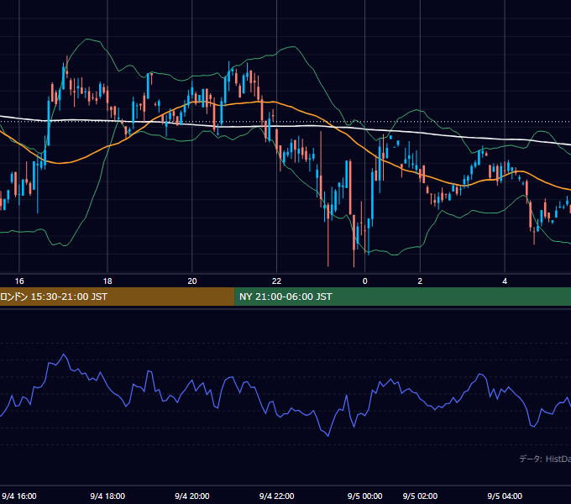Click the '0' midnight hour label on chart axis

[365, 281]
